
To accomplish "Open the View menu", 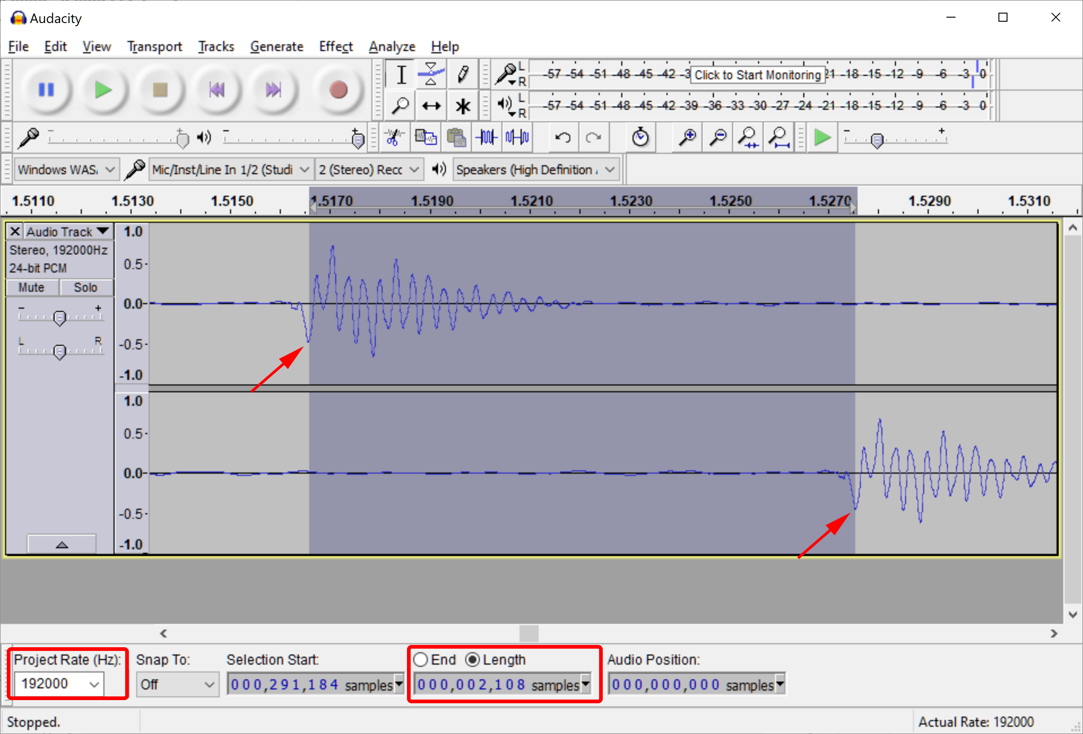I will pyautogui.click(x=96, y=46).
